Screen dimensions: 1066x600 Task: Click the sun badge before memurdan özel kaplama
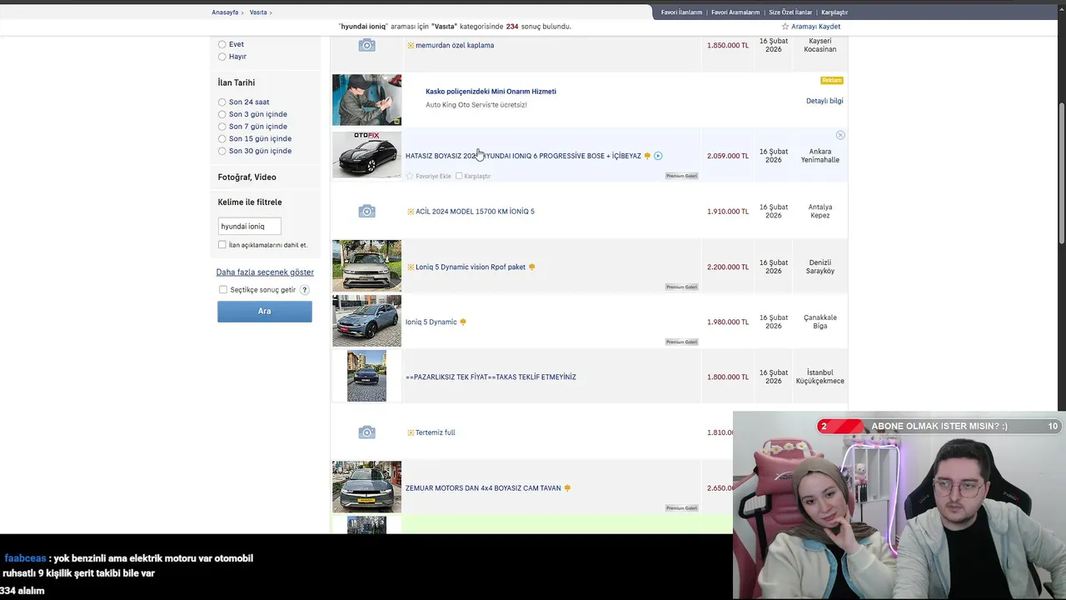click(x=411, y=45)
